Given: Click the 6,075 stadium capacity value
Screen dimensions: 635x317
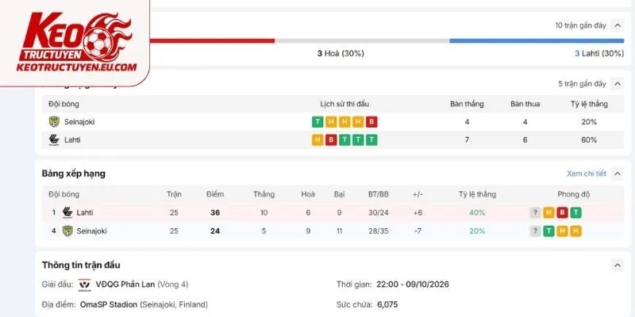Looking at the screenshot, I should (387, 304).
